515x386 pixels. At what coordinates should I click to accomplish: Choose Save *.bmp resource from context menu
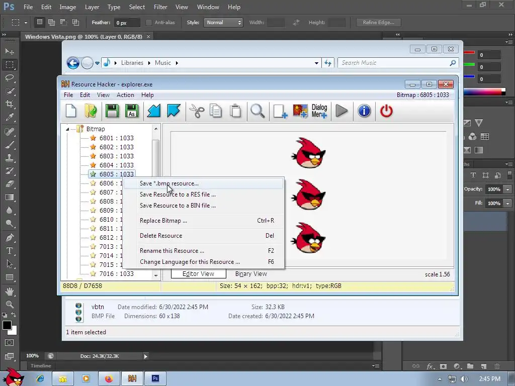coord(203,183)
